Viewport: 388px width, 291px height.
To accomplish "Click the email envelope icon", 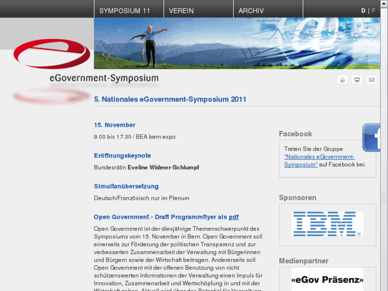I will point(371,80).
